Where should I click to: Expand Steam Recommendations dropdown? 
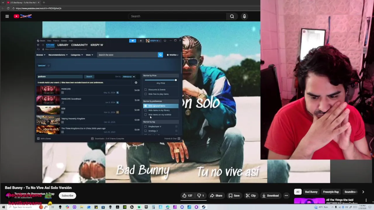[58, 55]
